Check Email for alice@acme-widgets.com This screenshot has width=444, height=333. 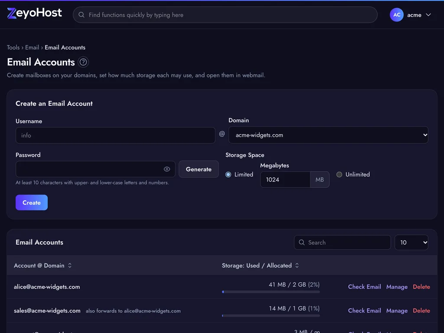point(364,287)
